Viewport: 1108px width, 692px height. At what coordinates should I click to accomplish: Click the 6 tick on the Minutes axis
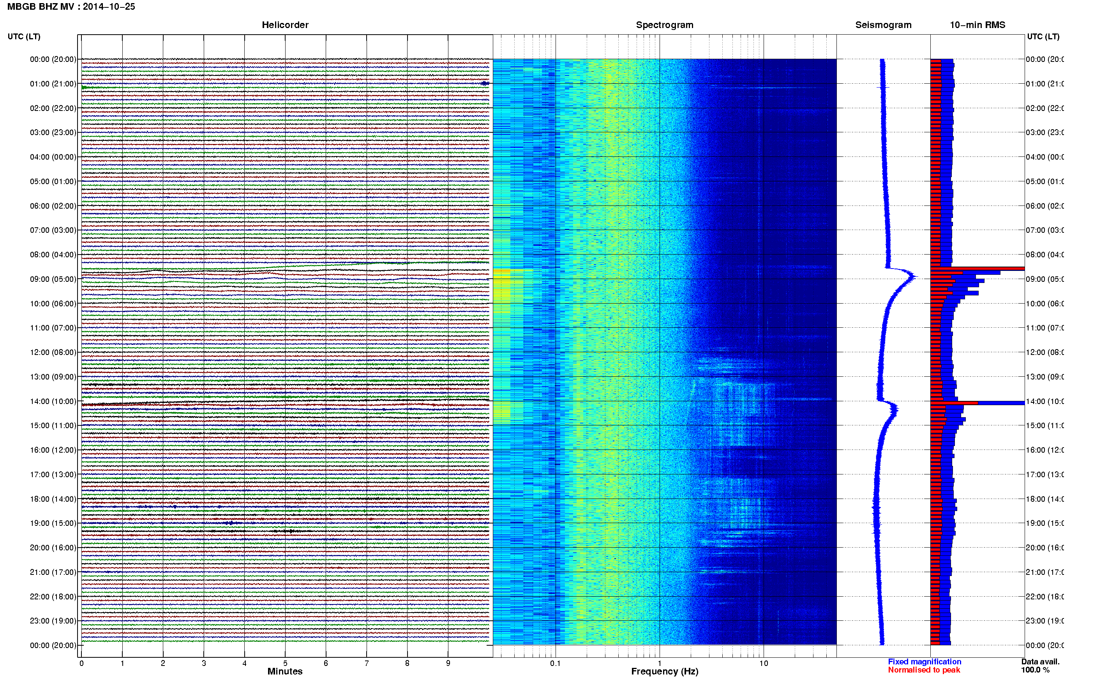(326, 663)
